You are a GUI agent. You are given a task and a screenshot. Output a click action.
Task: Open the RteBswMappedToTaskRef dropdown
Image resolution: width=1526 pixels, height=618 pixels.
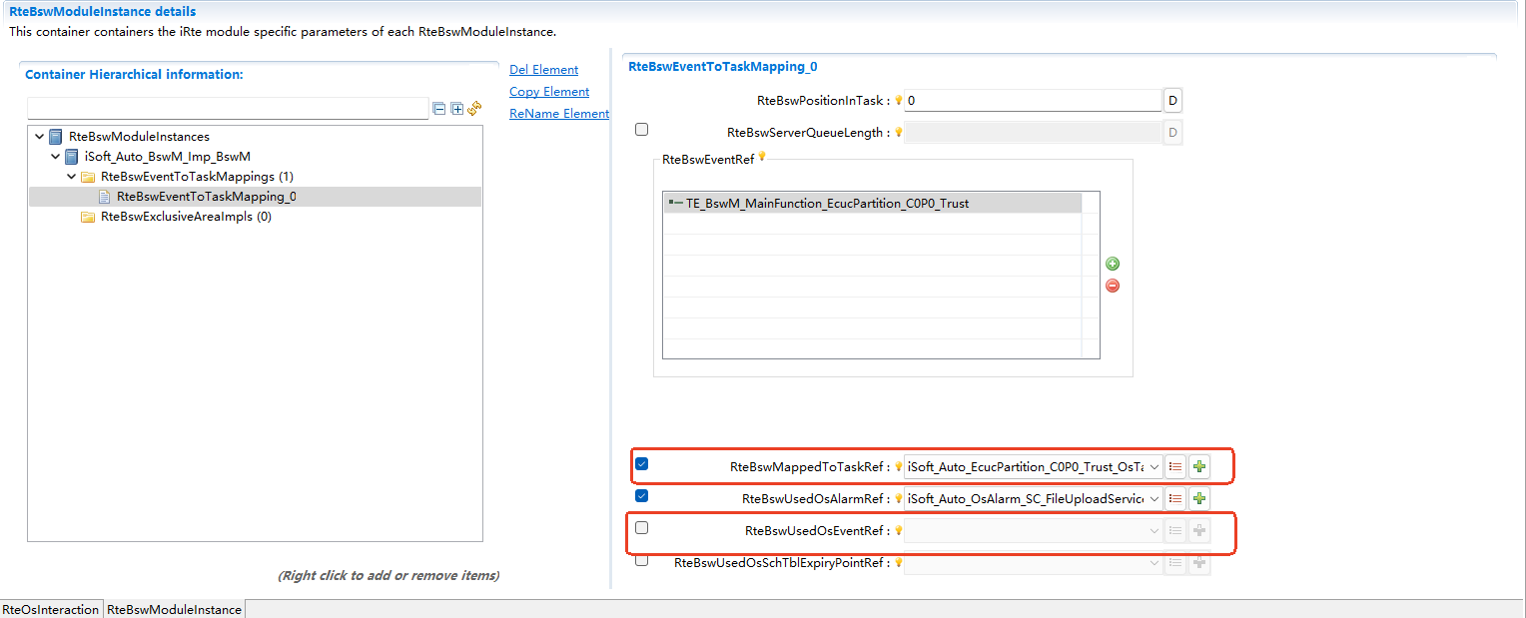(1154, 466)
